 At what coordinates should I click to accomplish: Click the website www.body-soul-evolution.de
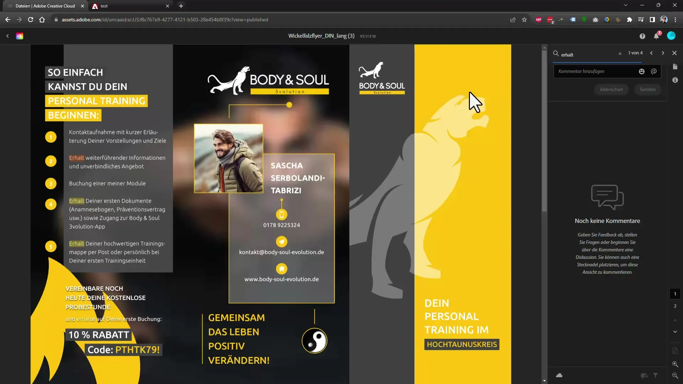click(281, 279)
